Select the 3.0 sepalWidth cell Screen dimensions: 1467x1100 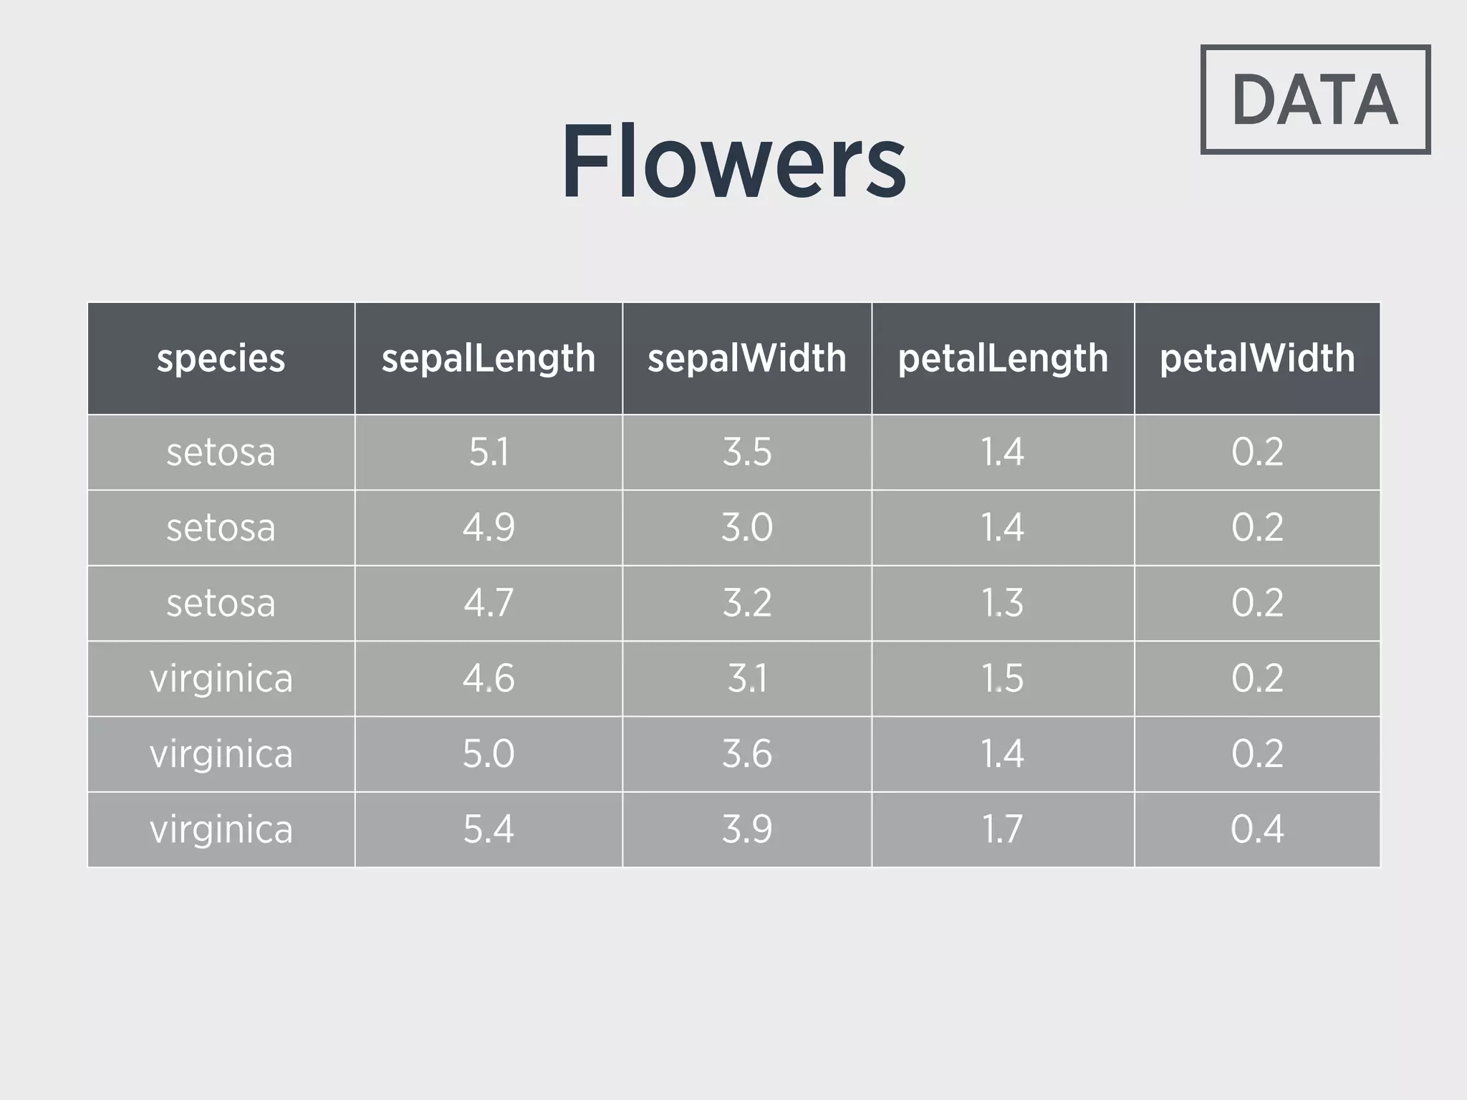click(x=746, y=528)
